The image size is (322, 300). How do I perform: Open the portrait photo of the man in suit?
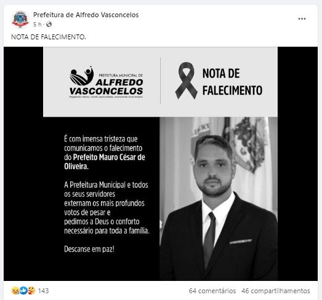(219, 199)
